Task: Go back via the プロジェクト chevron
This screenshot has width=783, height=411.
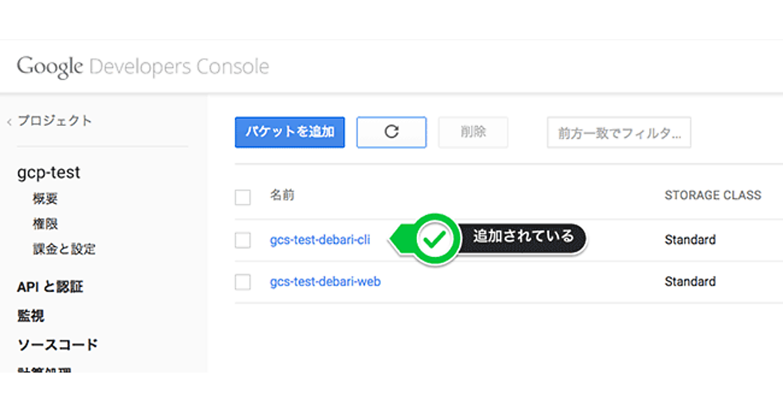Action: [10, 121]
